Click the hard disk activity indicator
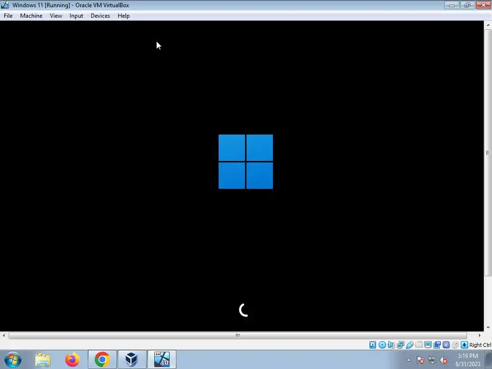 372,345
